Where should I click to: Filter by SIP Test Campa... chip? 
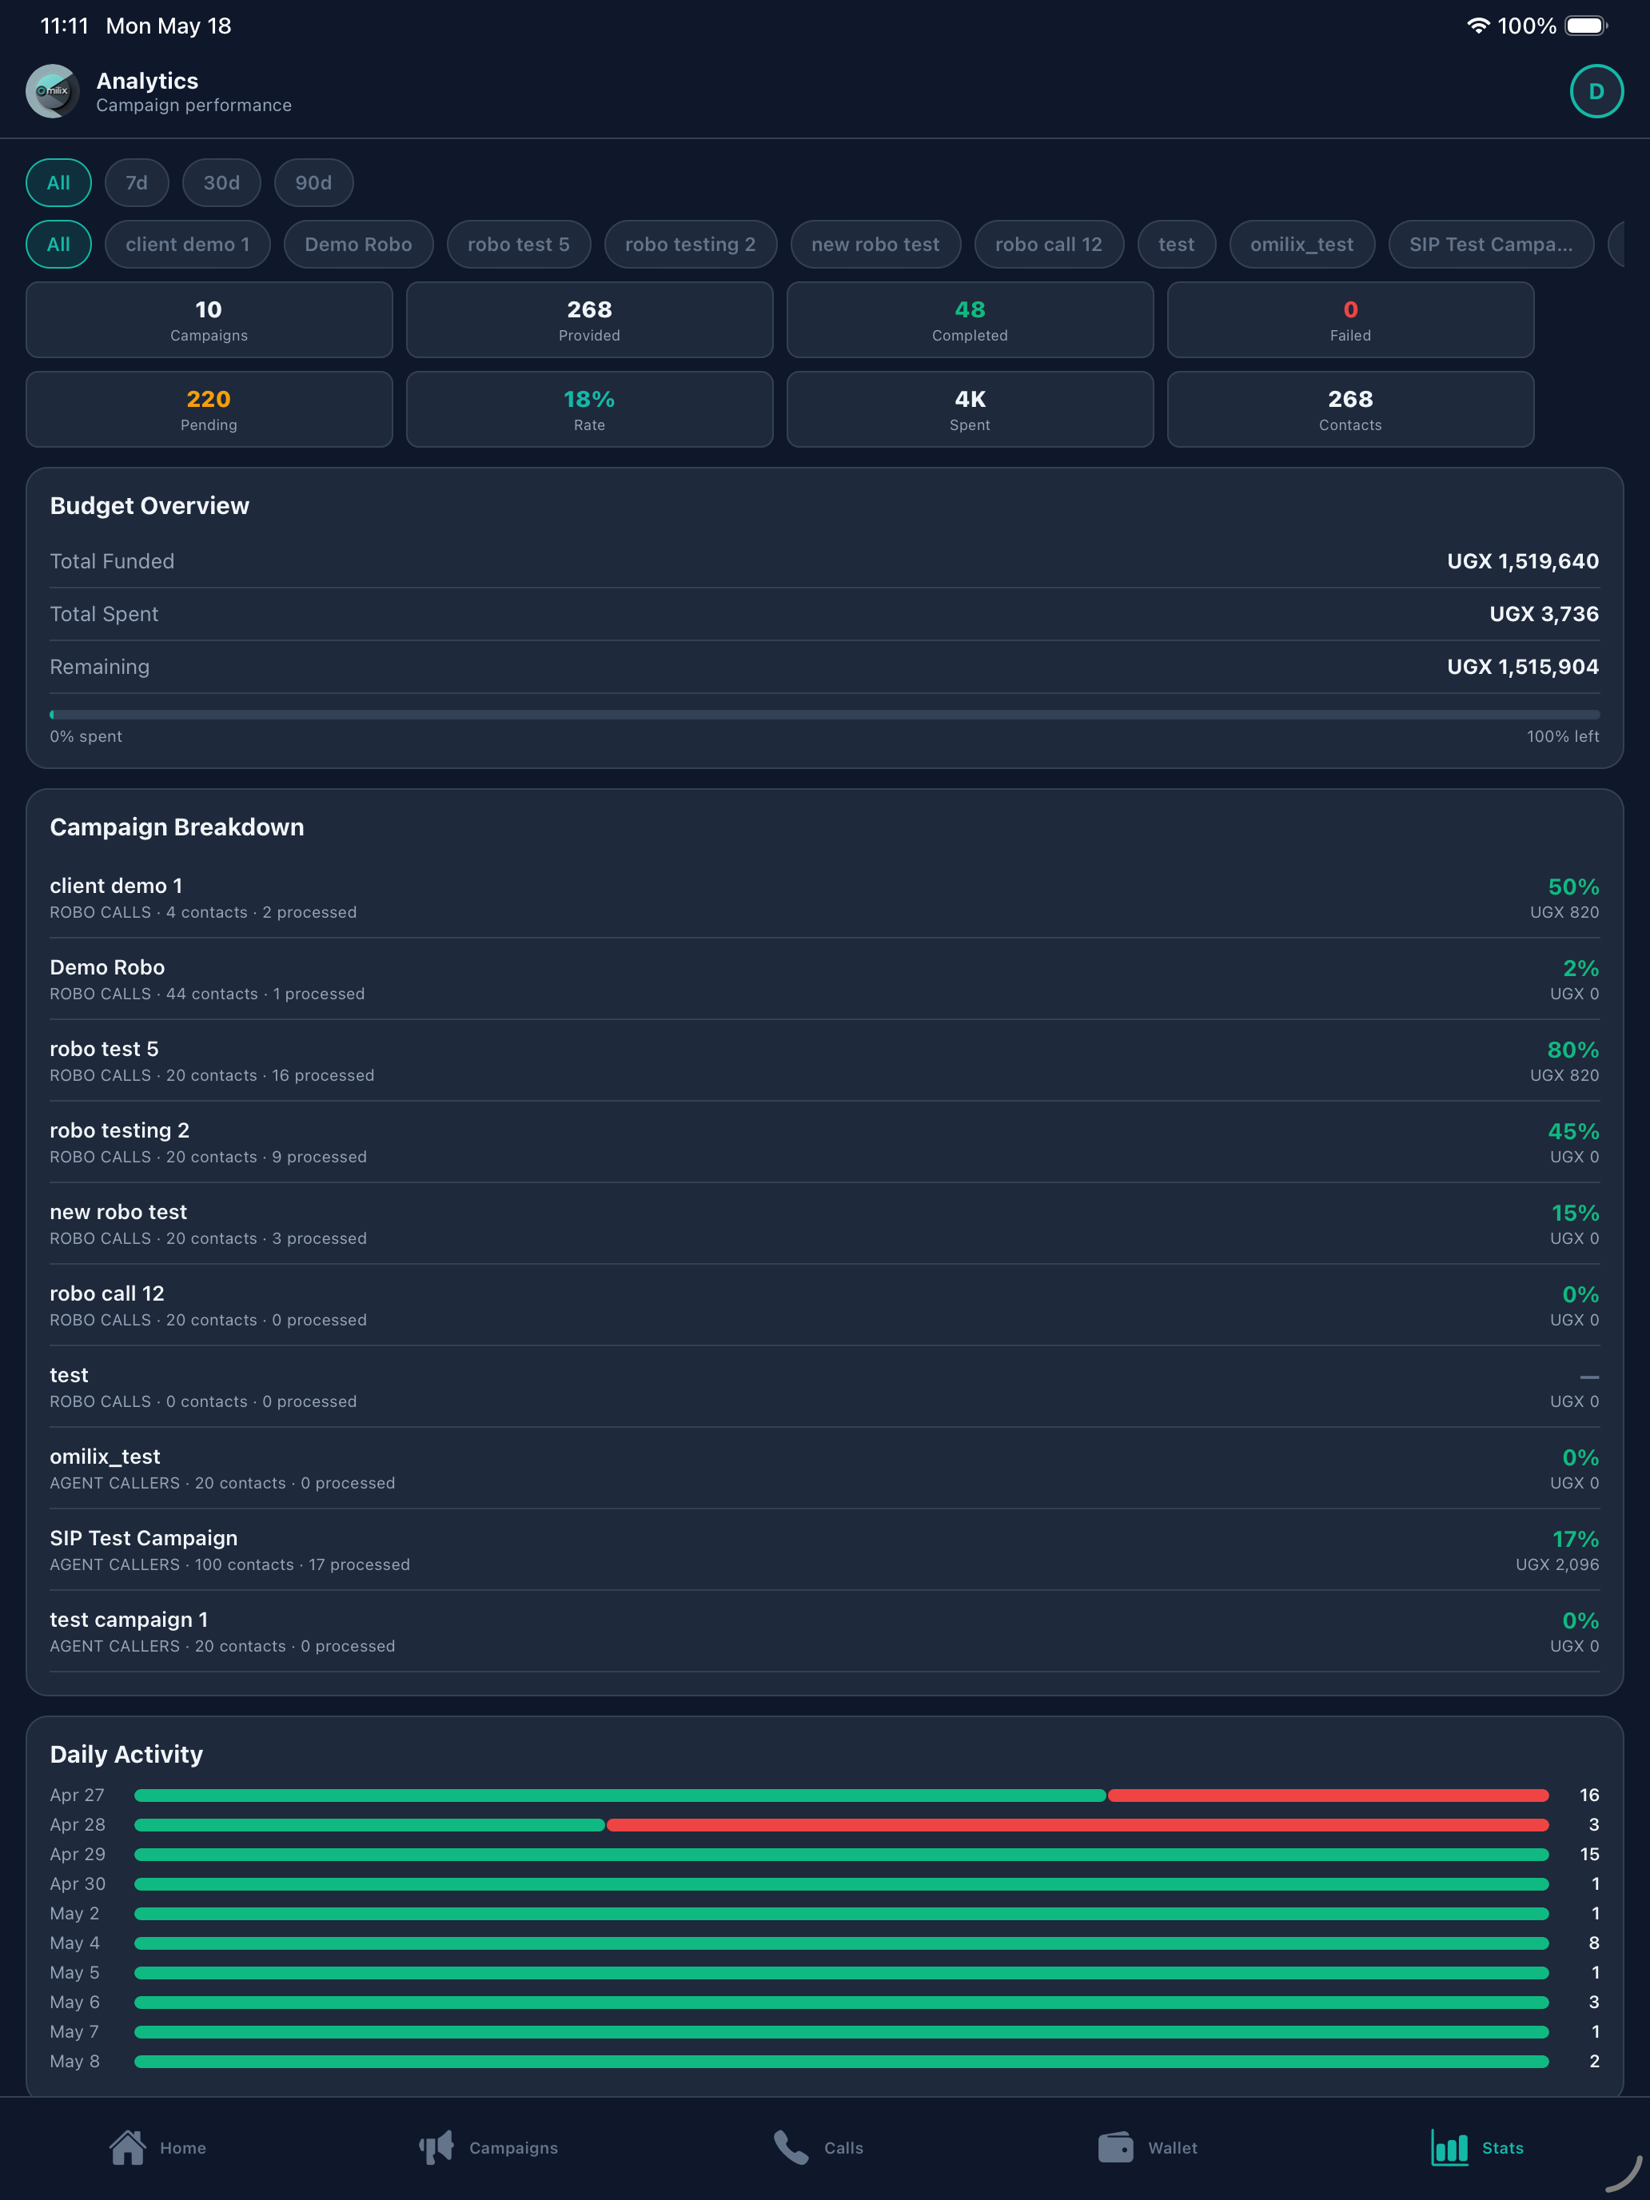pyautogui.click(x=1491, y=245)
